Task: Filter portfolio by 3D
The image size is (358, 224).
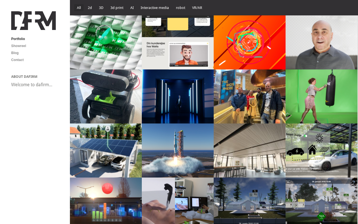Action: click(101, 8)
